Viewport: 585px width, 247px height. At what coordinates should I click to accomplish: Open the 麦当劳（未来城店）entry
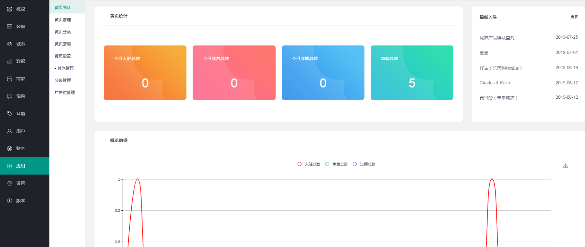[499, 98]
